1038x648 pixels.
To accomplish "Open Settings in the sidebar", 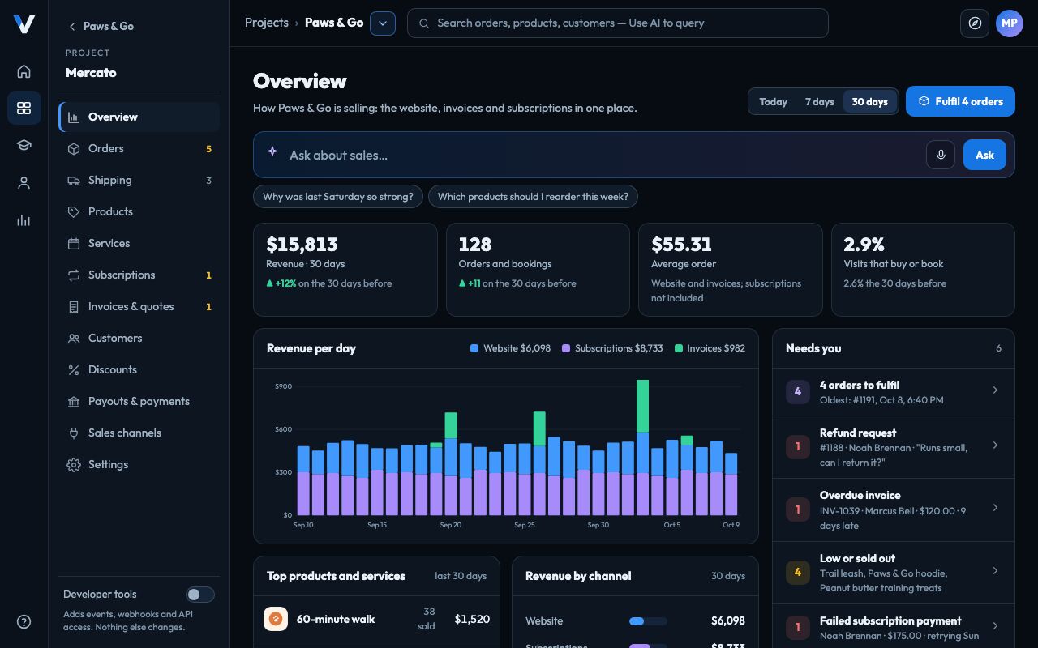I will (x=139, y=465).
